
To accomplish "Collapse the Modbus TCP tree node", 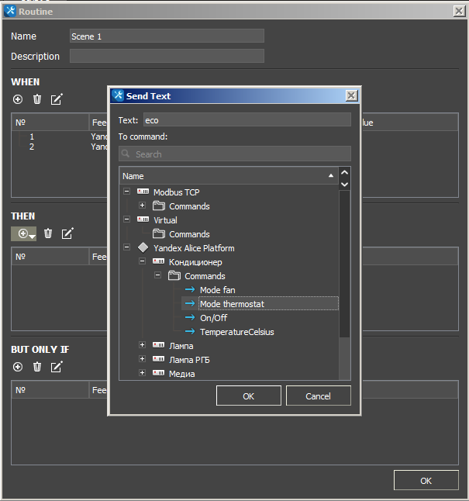I will click(x=126, y=192).
